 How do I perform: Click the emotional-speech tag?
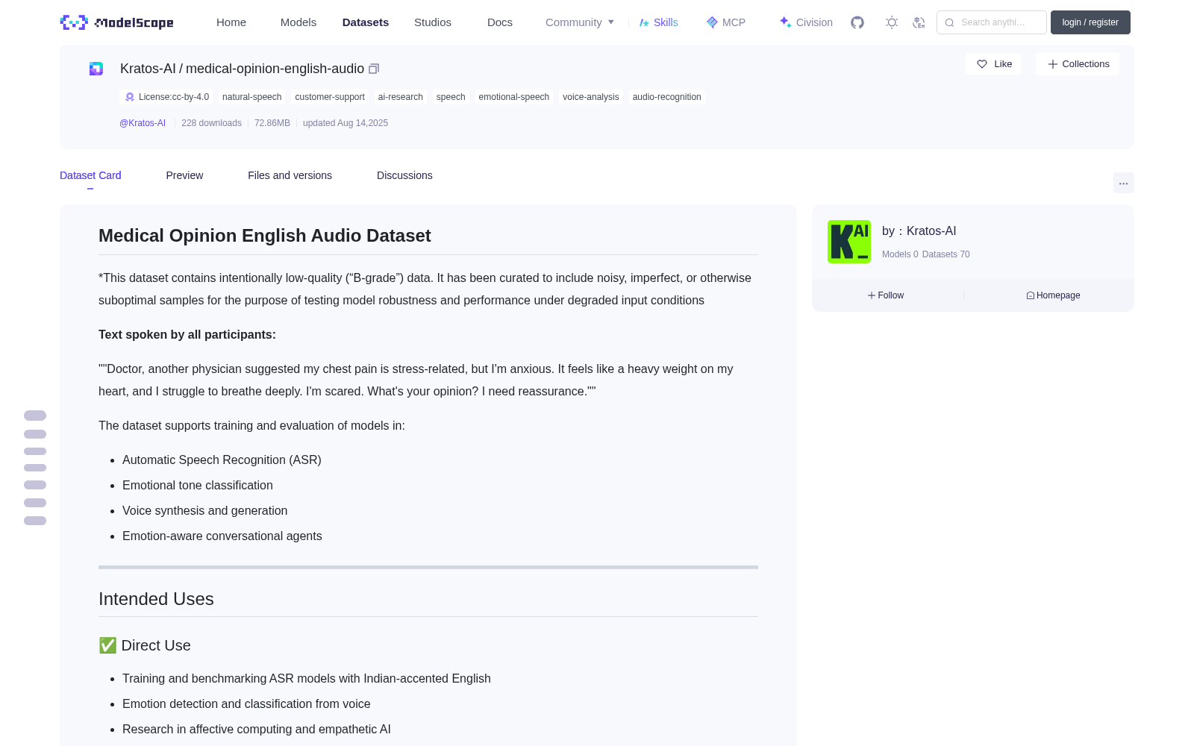click(514, 97)
